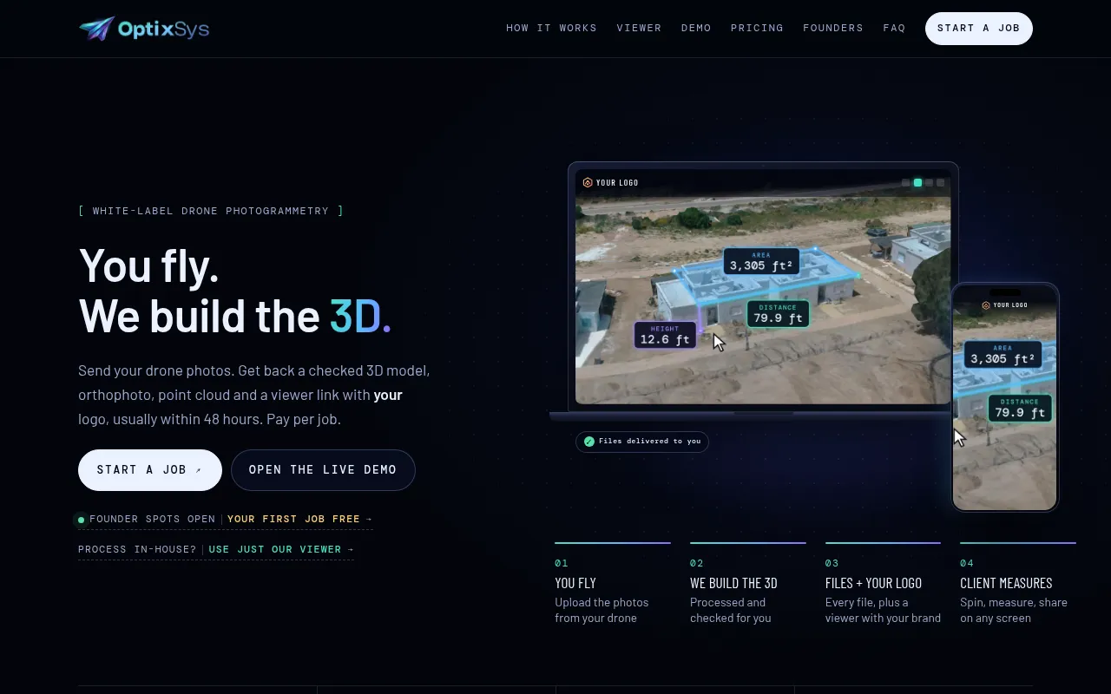Click the green status dot before "Founder spots open"
The image size is (1111, 694).
(x=82, y=520)
